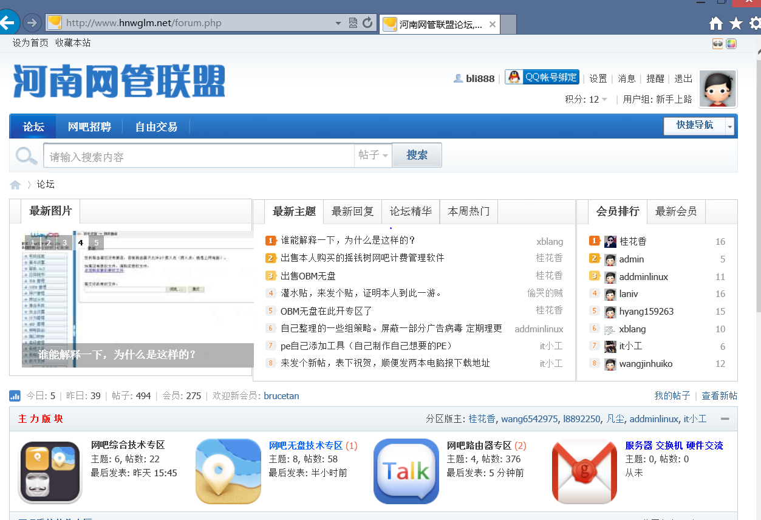Open the 出售OBM无盘 thread link
761x520 pixels.
[x=308, y=276]
